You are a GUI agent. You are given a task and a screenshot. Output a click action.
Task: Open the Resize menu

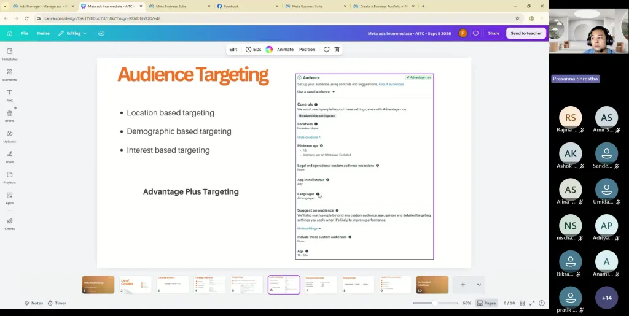pos(44,33)
